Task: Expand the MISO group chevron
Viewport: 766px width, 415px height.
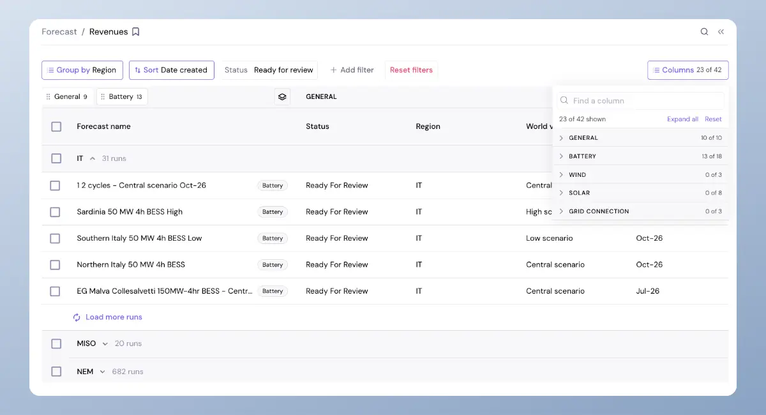Action: [105, 344]
